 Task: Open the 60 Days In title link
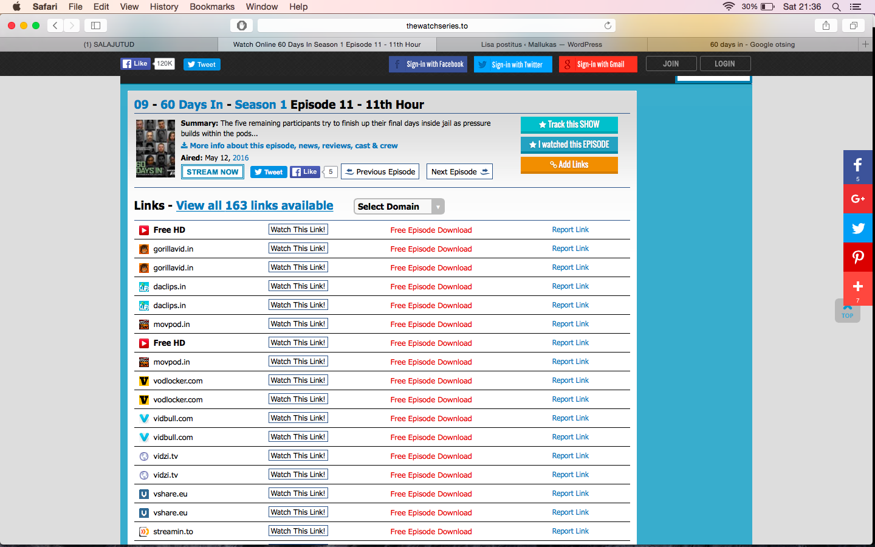[x=191, y=105]
